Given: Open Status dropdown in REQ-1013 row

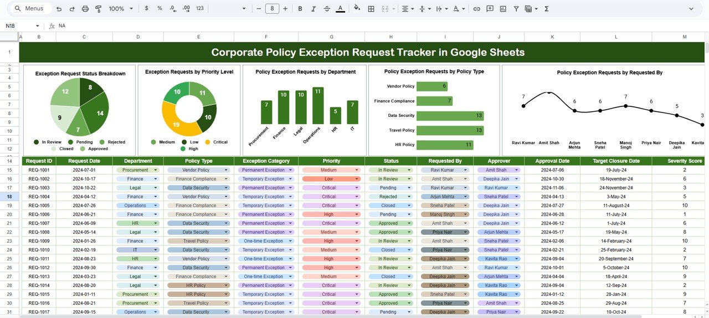Looking at the screenshot, I should coord(409,276).
